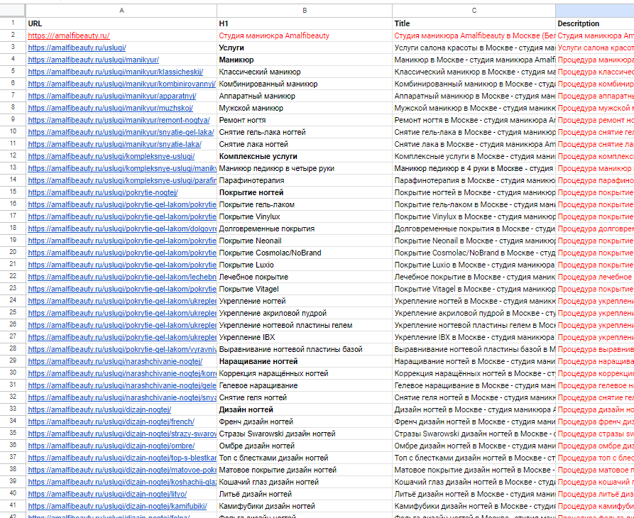Viewport: 634px width, 518px height.
Task: Select bold H1 cell 'Наращивание ногтей'
Action: pos(305,362)
